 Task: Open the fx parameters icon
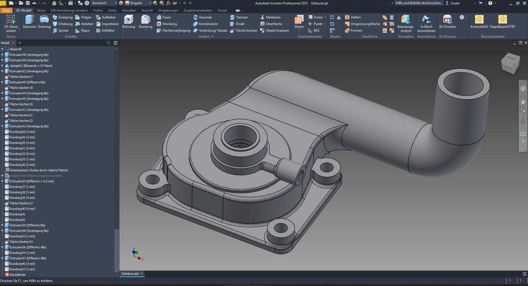(168, 3)
